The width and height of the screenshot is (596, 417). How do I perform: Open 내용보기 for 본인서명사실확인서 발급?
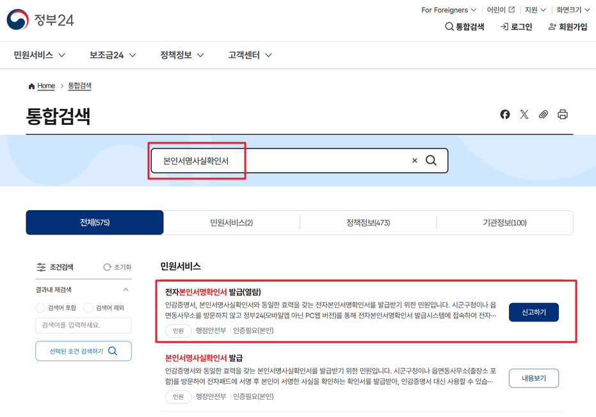533,378
